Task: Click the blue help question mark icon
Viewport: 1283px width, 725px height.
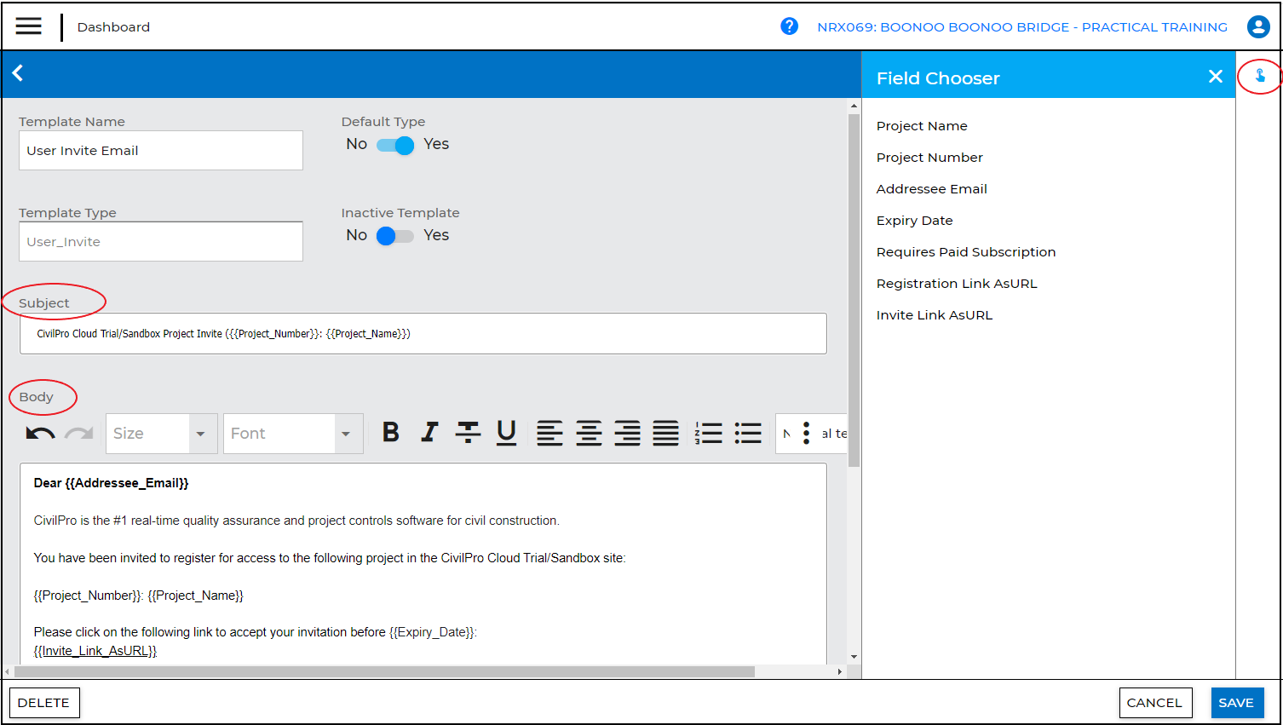Action: [789, 26]
